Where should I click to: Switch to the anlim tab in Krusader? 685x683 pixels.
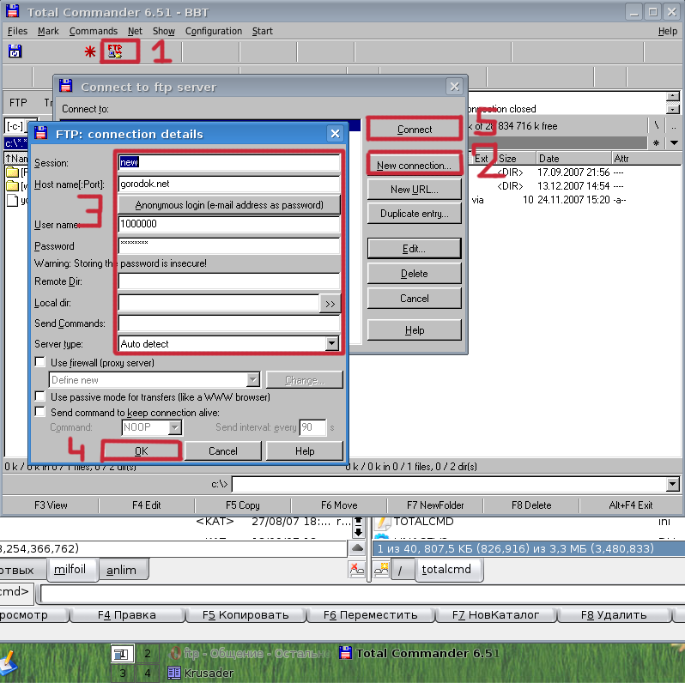click(124, 570)
